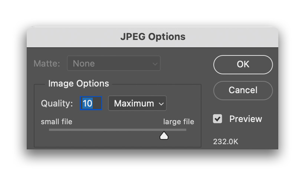Click the Matte label

tap(47, 64)
